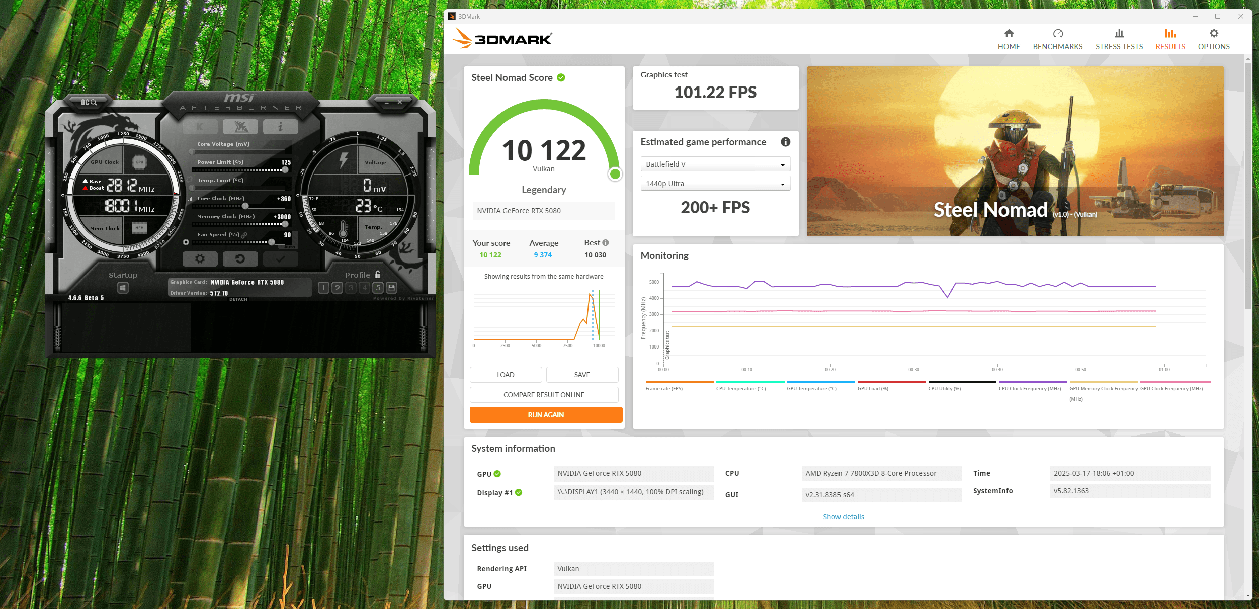Click the save profile floppy icon
The image size is (1259, 609).
click(x=392, y=288)
